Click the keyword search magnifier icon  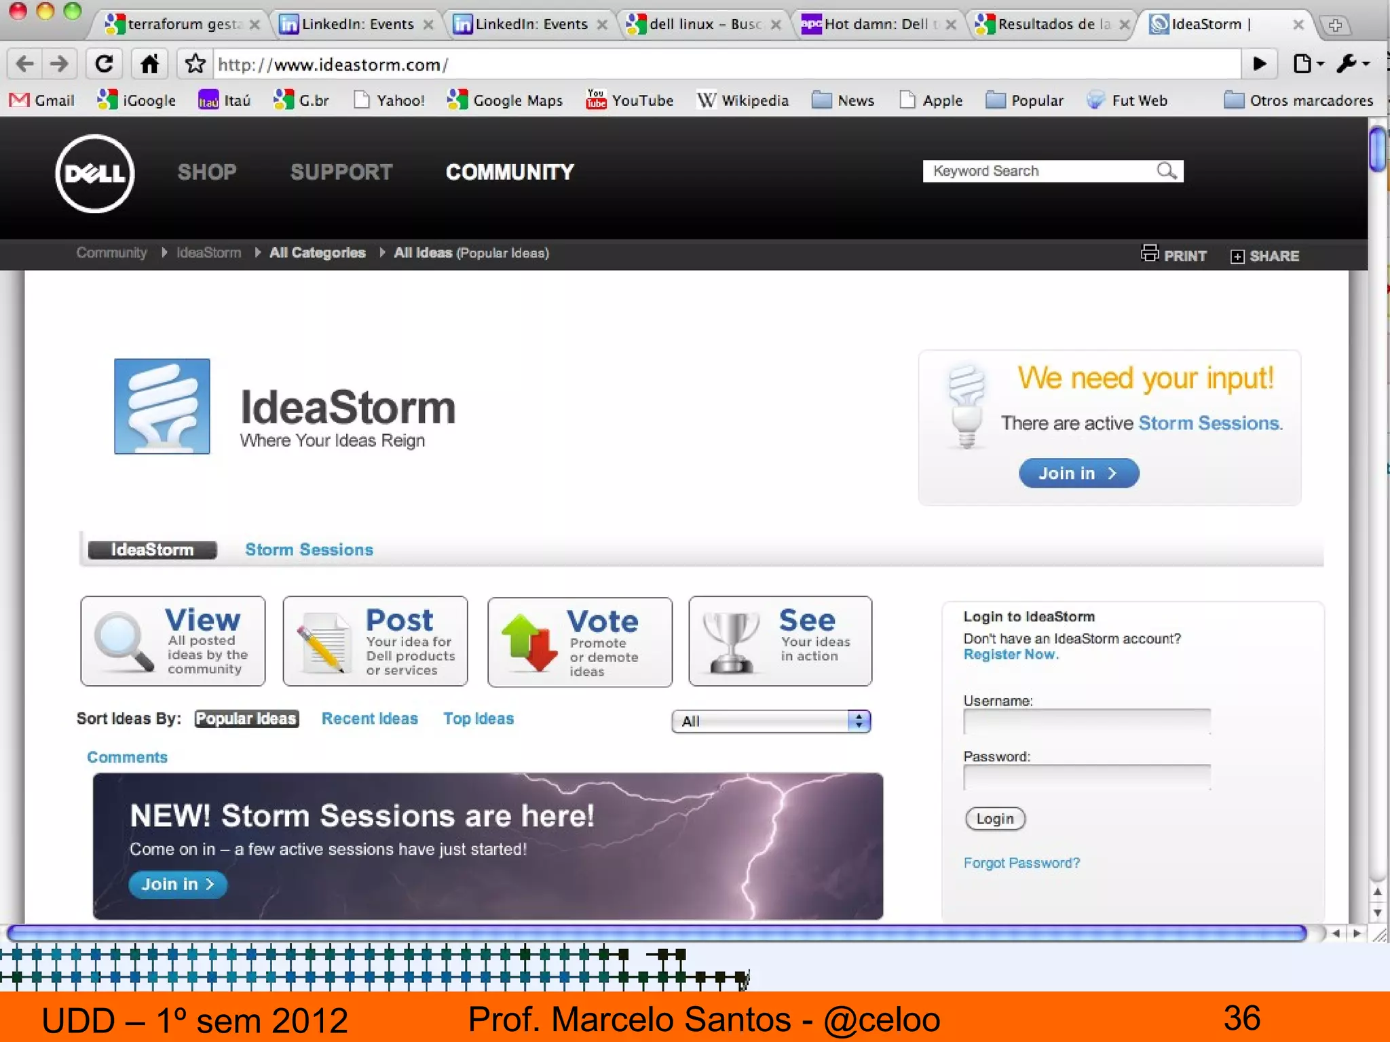click(1166, 171)
